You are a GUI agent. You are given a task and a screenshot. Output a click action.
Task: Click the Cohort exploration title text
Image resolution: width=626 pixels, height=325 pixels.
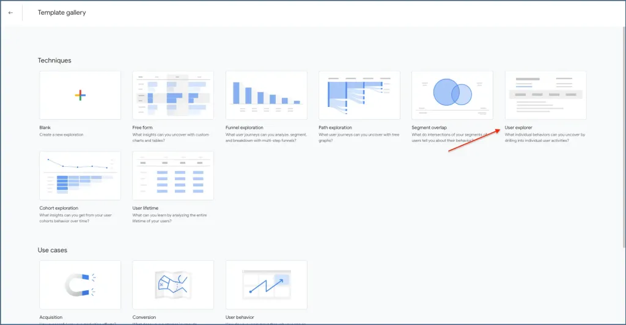[59, 208]
